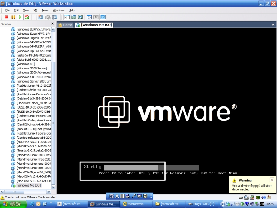Open the Help menu

pyautogui.click(x=72, y=10)
